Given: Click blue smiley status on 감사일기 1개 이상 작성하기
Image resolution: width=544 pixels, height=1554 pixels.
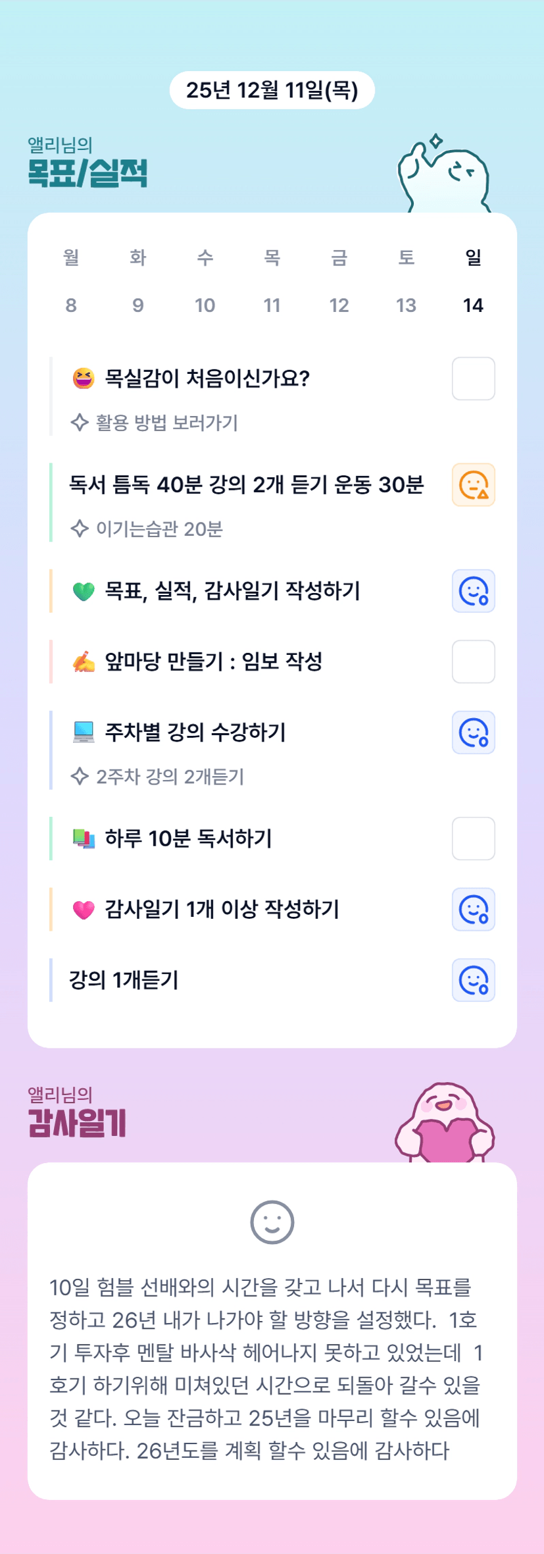Looking at the screenshot, I should pyautogui.click(x=473, y=910).
